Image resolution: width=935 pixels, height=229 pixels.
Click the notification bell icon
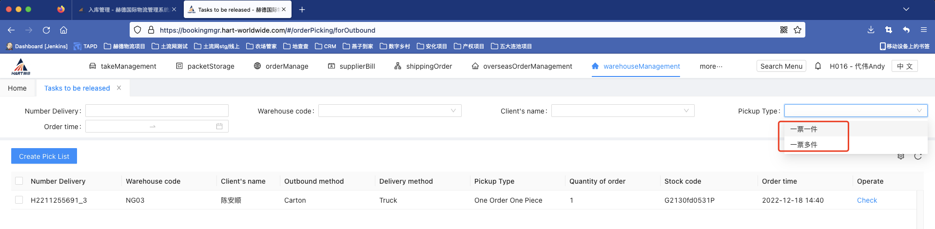tap(818, 66)
